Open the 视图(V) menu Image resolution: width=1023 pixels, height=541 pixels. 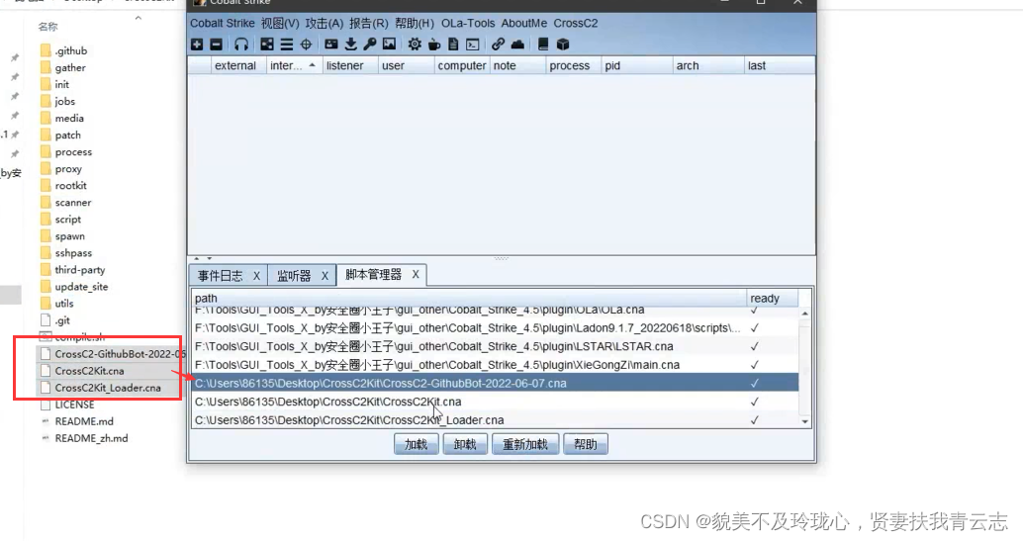(x=280, y=24)
